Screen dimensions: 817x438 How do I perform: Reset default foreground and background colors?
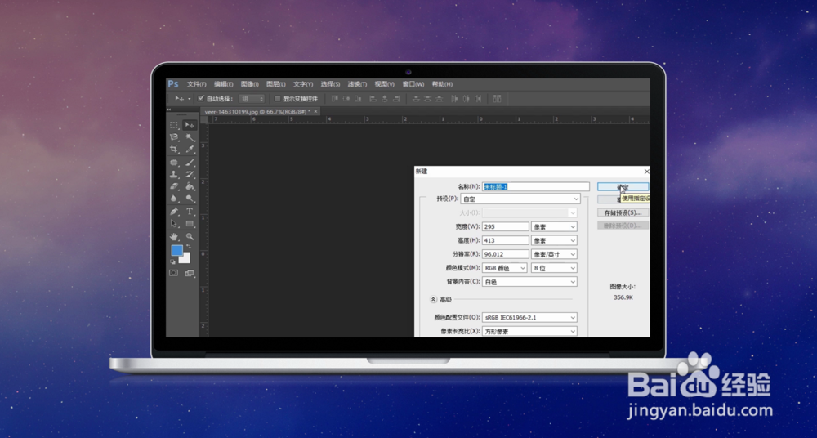coord(173,261)
